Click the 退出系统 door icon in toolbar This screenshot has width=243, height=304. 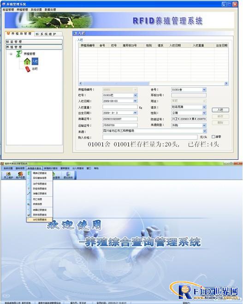click(x=68, y=174)
